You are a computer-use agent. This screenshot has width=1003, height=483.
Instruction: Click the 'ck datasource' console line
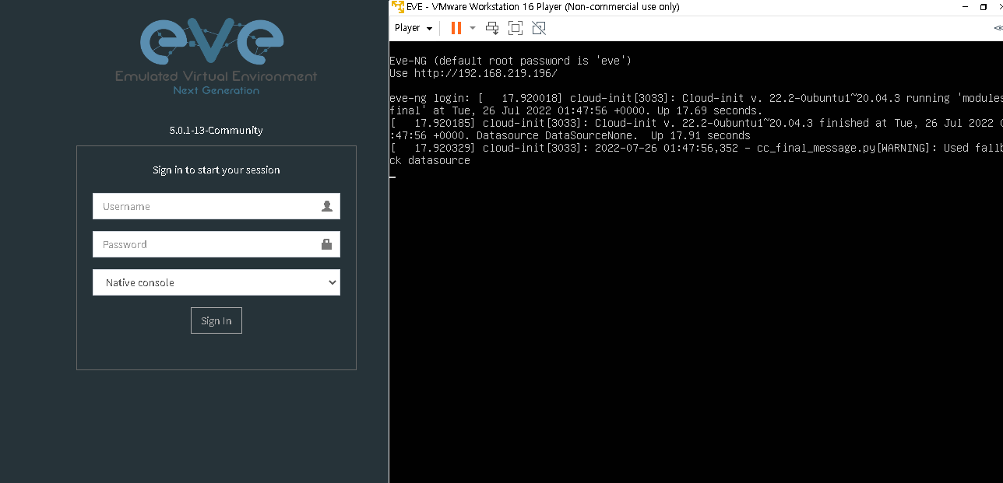coord(430,160)
